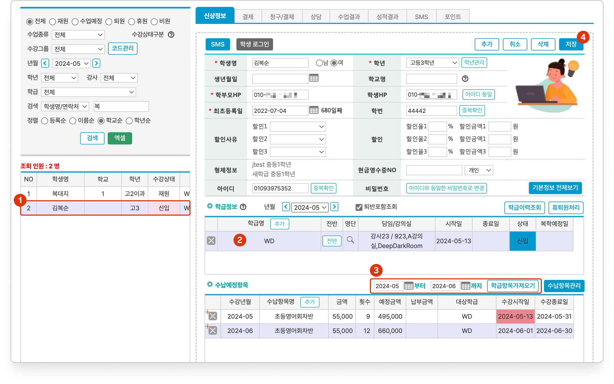This screenshot has height=384, width=614.
Task: Remove 2024-05 payment row via X icon
Action: (x=213, y=316)
